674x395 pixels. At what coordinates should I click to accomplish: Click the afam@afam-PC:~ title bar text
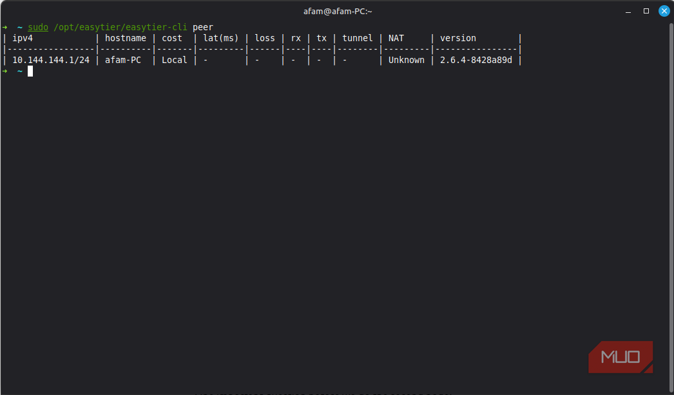tap(338, 11)
